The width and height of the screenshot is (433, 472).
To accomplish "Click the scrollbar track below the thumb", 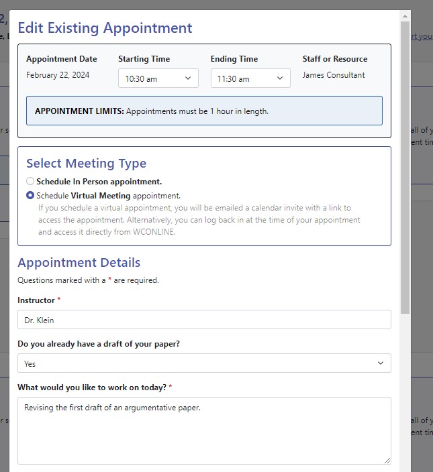I will [x=405, y=389].
